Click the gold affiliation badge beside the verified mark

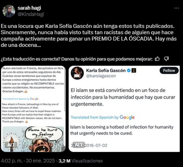pos(134,70)
